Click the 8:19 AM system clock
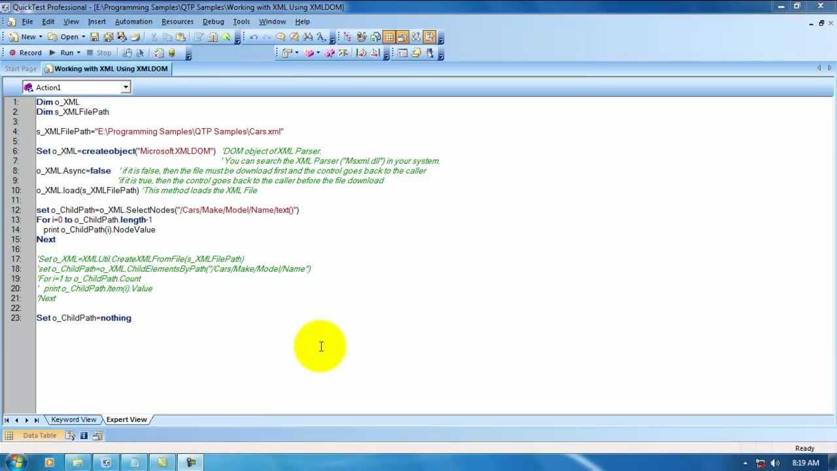 click(x=805, y=463)
